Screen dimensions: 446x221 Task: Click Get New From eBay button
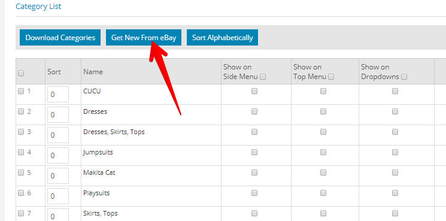point(144,38)
